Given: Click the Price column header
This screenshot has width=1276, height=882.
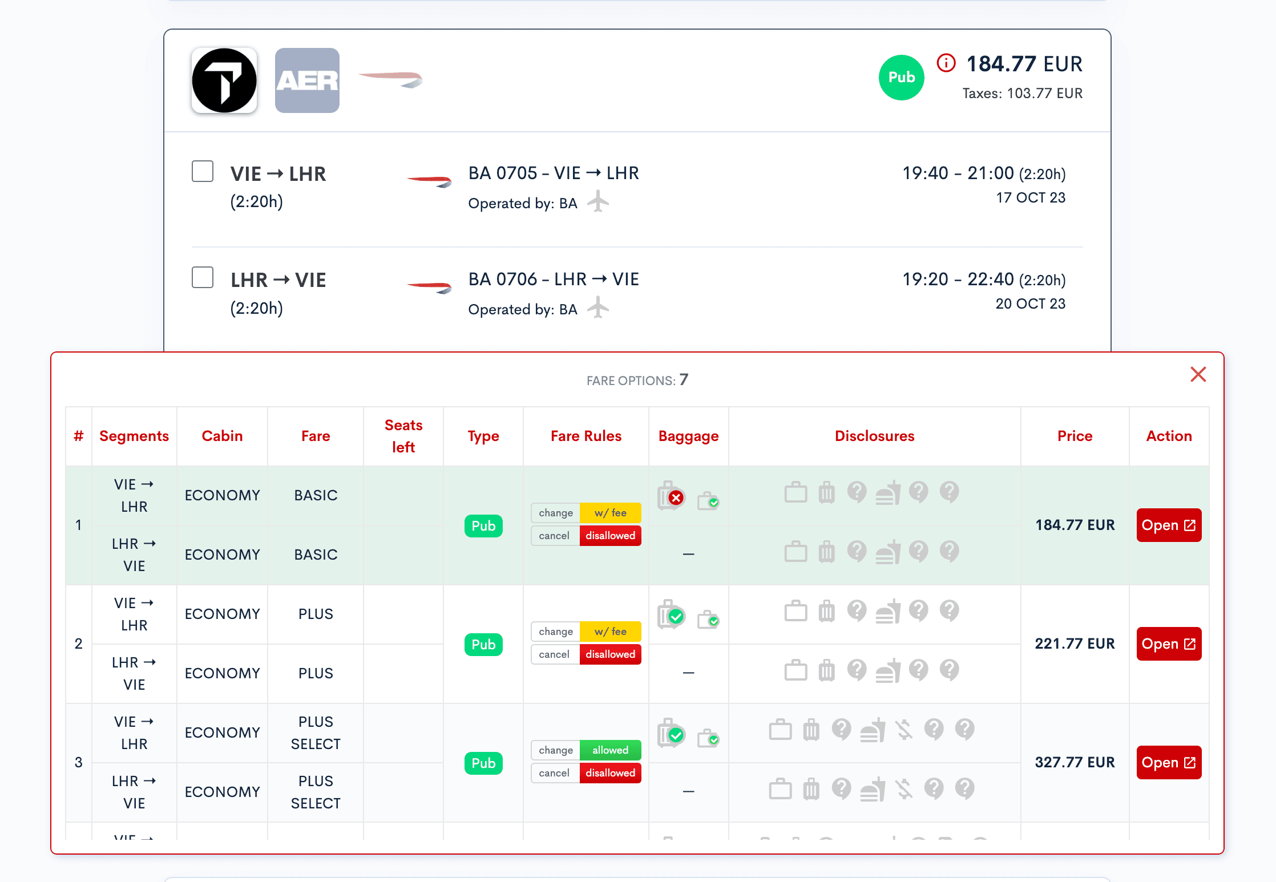Looking at the screenshot, I should [1075, 436].
